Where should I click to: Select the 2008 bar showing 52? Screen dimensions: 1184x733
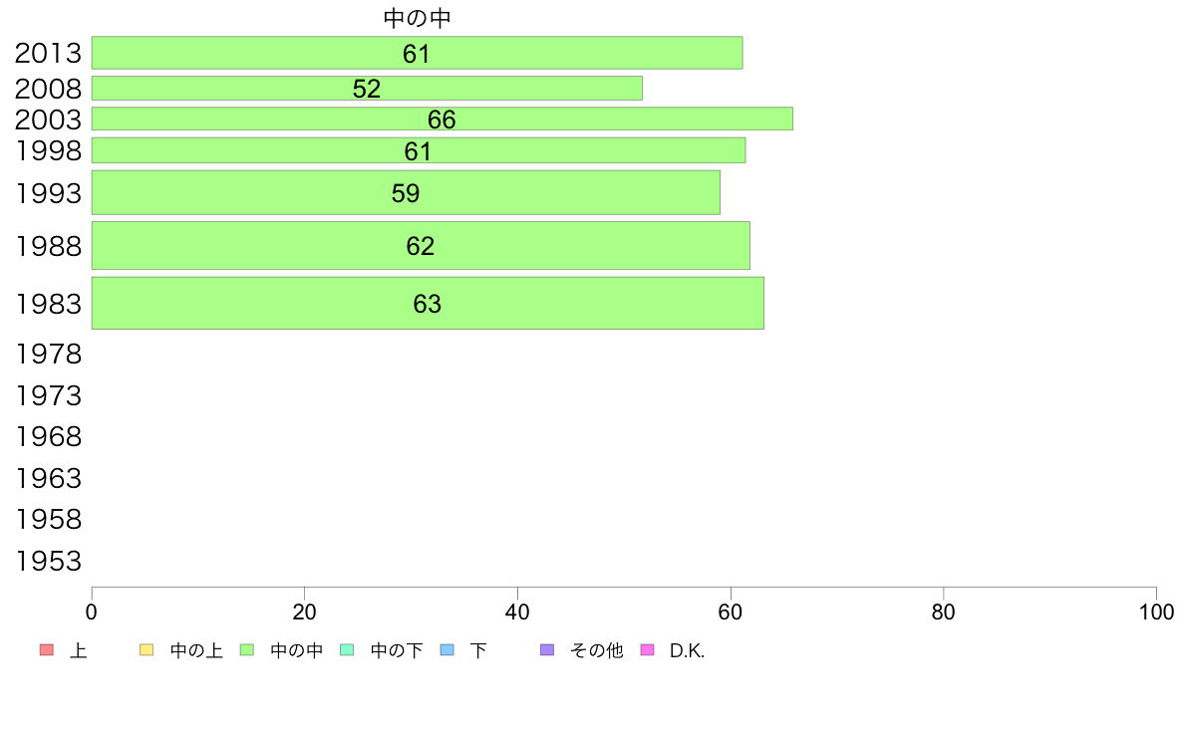point(367,89)
